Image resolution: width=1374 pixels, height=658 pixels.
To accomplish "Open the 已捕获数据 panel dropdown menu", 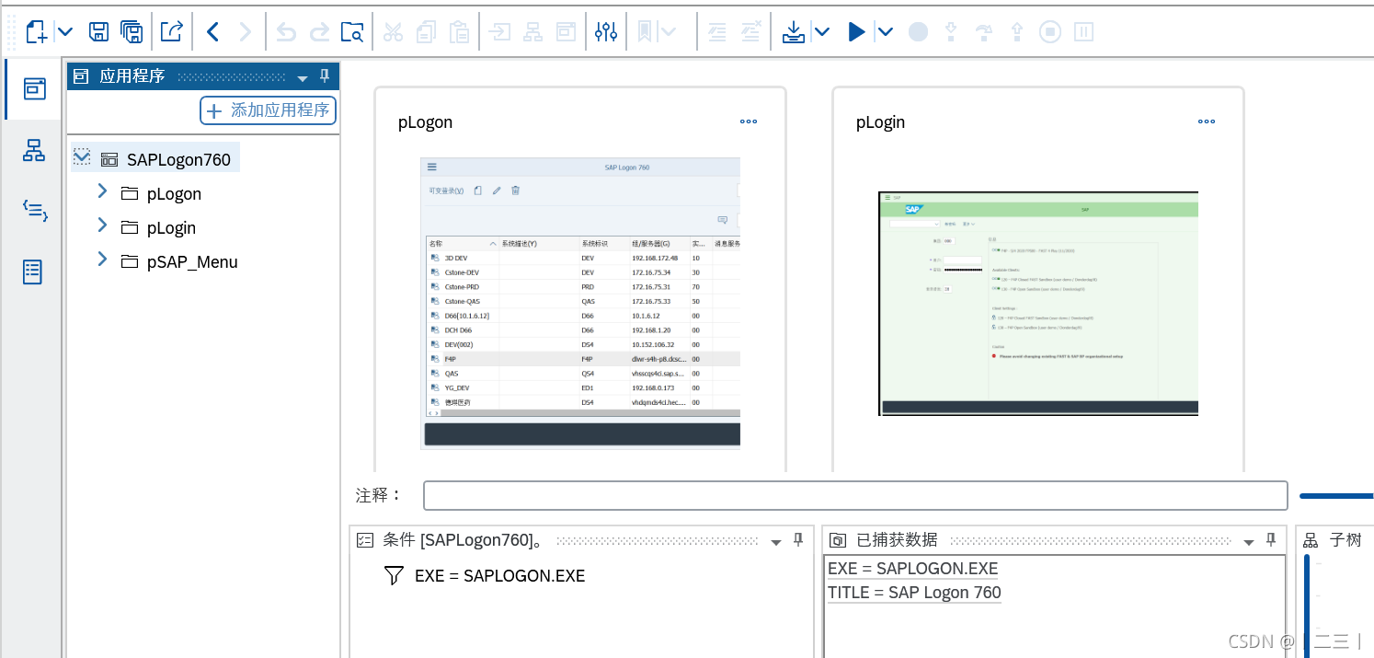I will pos(1248,542).
